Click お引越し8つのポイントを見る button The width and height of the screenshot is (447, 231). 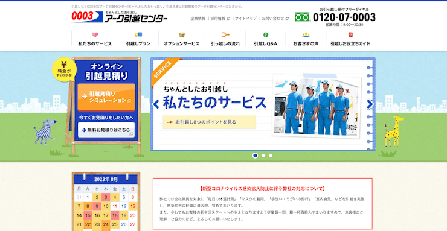pos(209,122)
